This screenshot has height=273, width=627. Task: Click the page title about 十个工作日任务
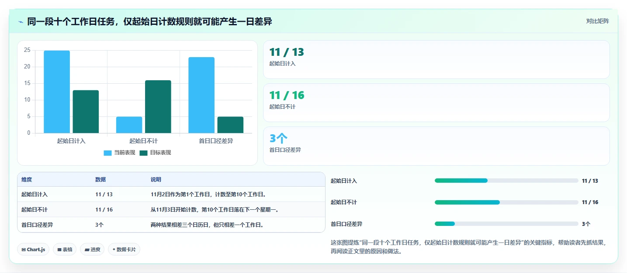tap(149, 21)
